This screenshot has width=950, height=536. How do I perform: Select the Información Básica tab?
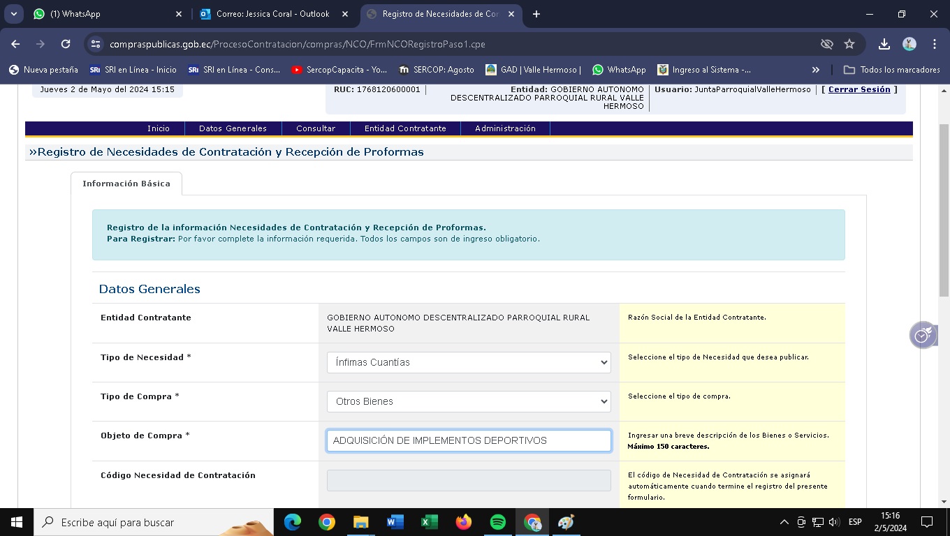pyautogui.click(x=126, y=184)
